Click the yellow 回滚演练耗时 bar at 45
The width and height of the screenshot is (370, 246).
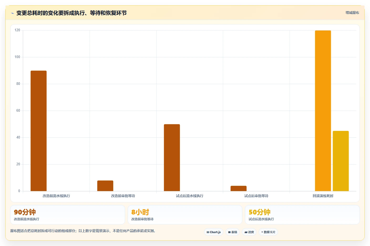click(x=341, y=161)
